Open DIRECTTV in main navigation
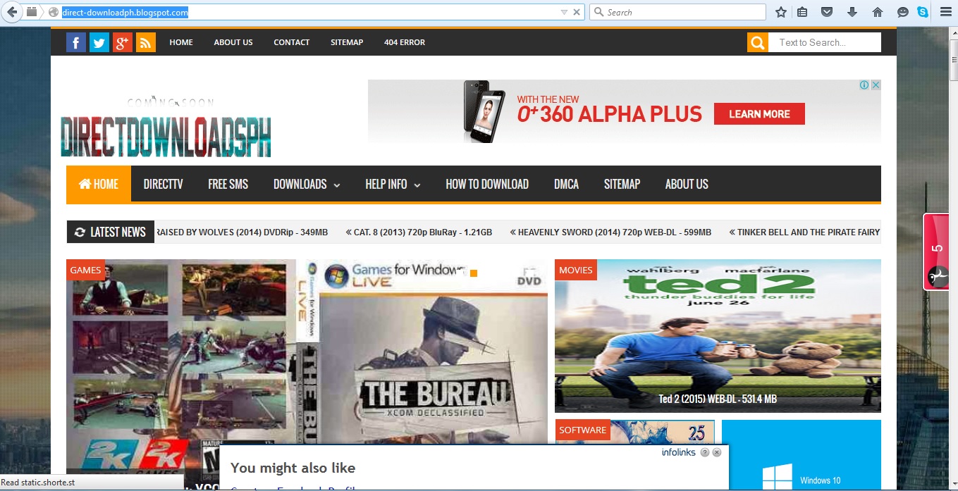The width and height of the screenshot is (958, 491). coord(163,184)
